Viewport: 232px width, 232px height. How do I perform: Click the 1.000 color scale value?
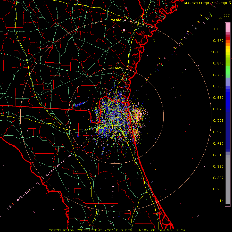[x=218, y=29]
